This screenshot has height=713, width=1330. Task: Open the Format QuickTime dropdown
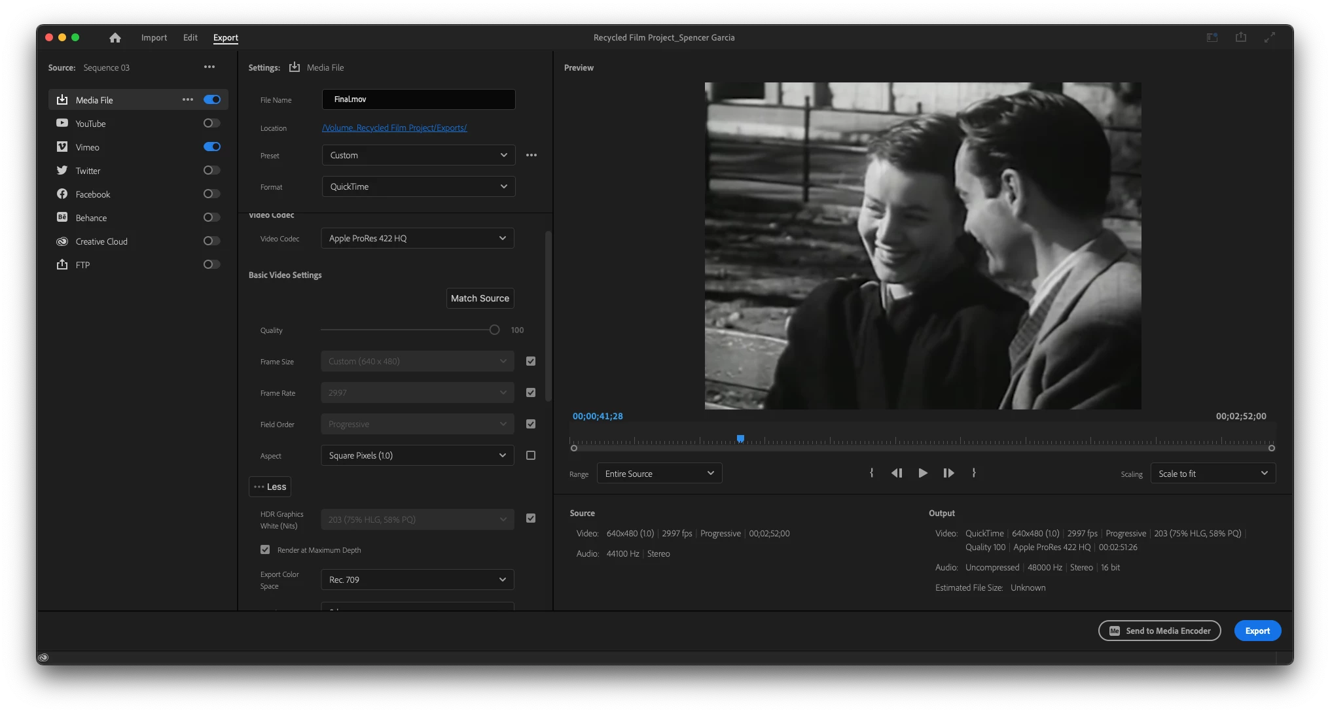418,186
